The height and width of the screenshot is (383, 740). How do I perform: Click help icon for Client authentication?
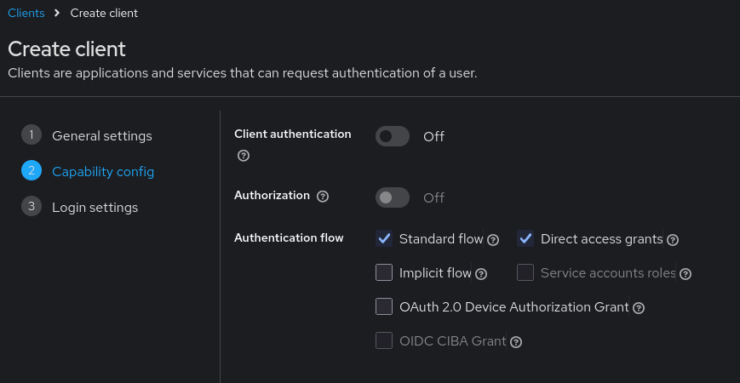[244, 156]
